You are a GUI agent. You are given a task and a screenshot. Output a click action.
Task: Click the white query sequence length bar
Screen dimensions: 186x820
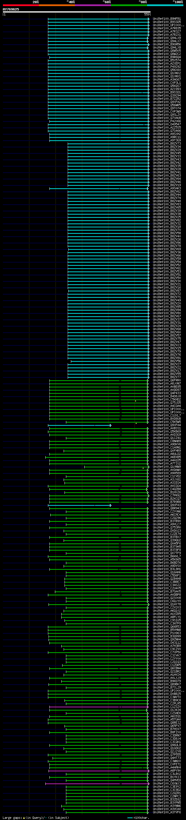pos(76,12)
